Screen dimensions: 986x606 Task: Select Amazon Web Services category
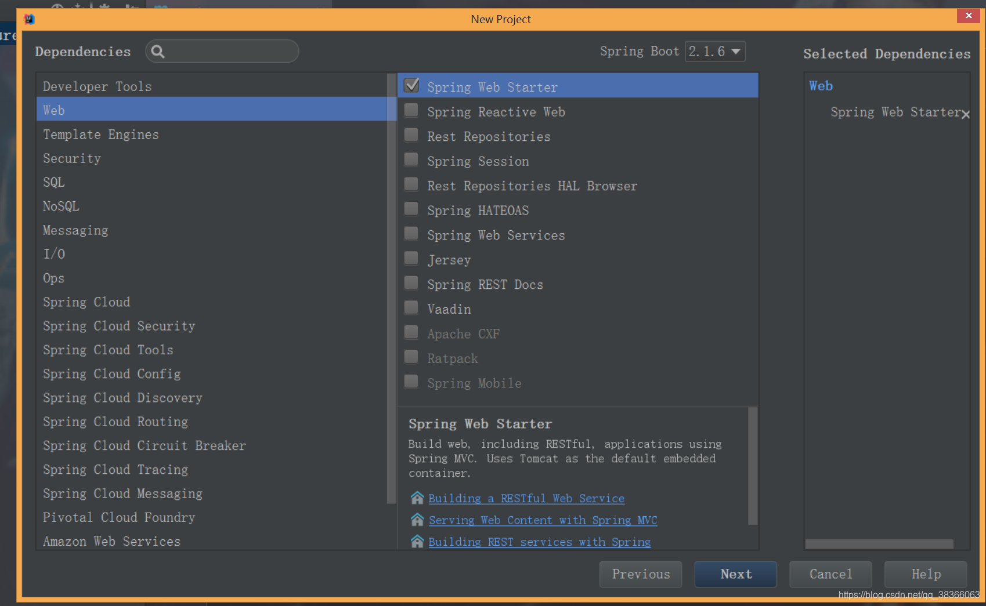coord(211,542)
